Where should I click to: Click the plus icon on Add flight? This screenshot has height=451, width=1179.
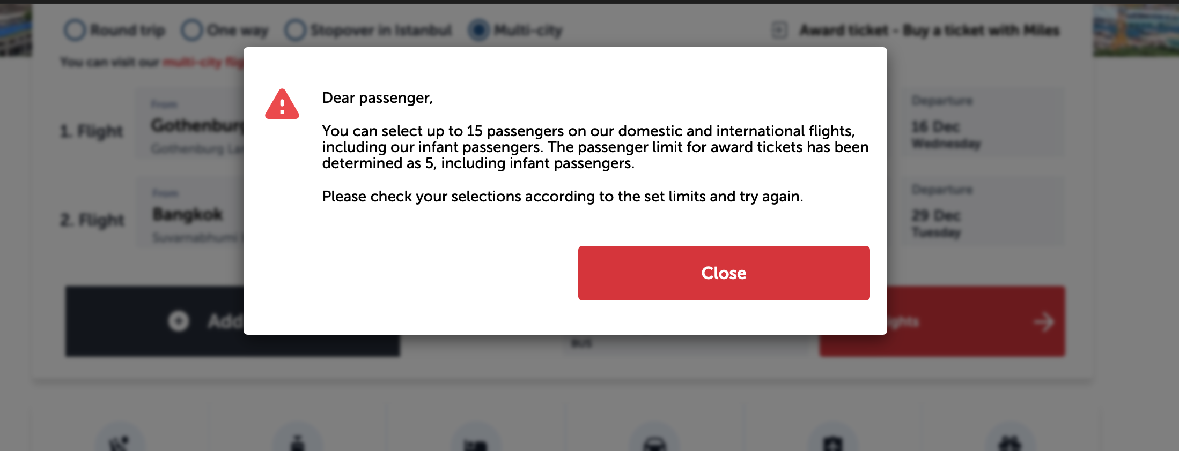tap(179, 321)
